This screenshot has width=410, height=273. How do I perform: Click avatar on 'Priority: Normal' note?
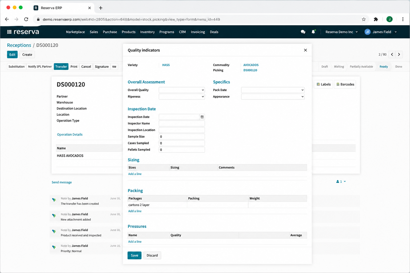[54, 247]
